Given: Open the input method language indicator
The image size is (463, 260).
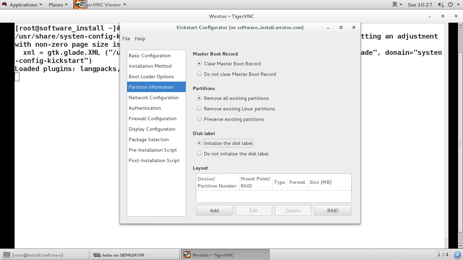Looking at the screenshot, I should (x=397, y=5).
